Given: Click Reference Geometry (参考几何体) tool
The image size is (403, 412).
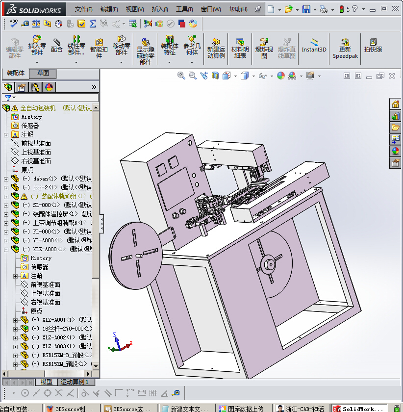Looking at the screenshot, I should (x=192, y=45).
